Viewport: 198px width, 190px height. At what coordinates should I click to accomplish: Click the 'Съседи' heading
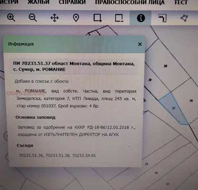tap(25, 145)
